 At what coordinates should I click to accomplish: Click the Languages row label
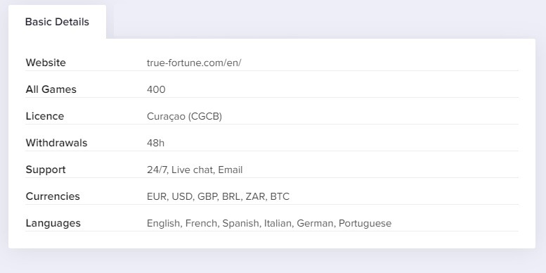[53, 223]
